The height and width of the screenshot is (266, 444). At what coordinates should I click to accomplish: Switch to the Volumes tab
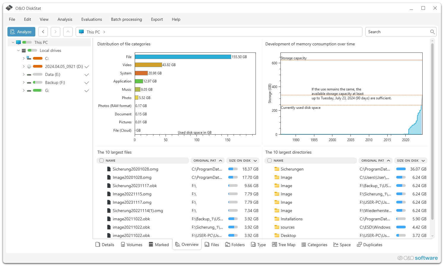click(x=131, y=245)
